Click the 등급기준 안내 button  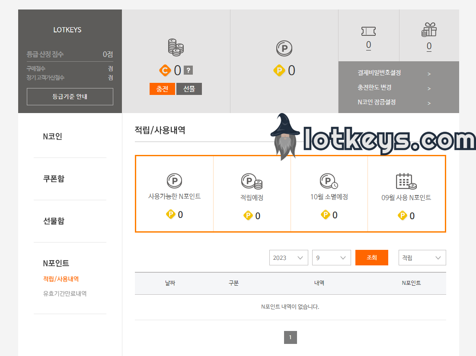click(70, 97)
